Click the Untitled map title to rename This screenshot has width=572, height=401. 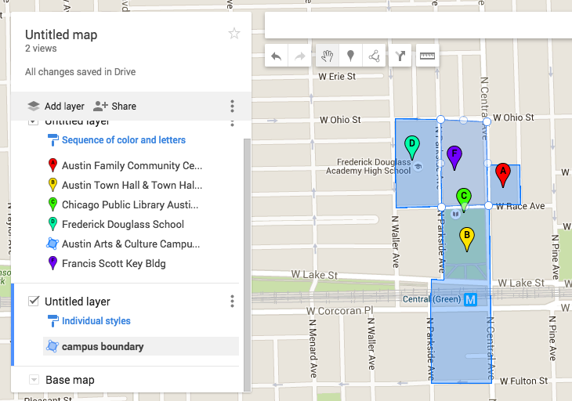pyautogui.click(x=61, y=34)
